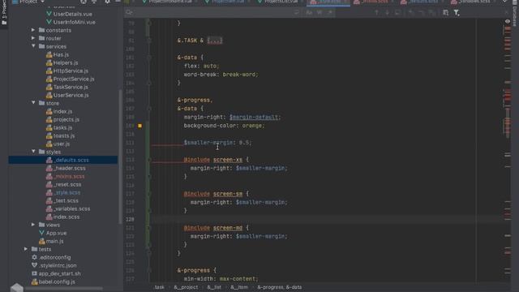The height and width of the screenshot is (292, 519).
Task: Open UserService.js
Action: pos(71,95)
